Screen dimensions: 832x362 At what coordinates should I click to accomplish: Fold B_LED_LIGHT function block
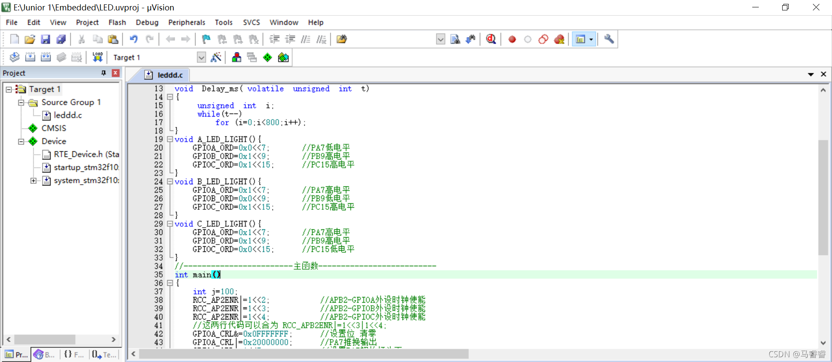tap(170, 182)
